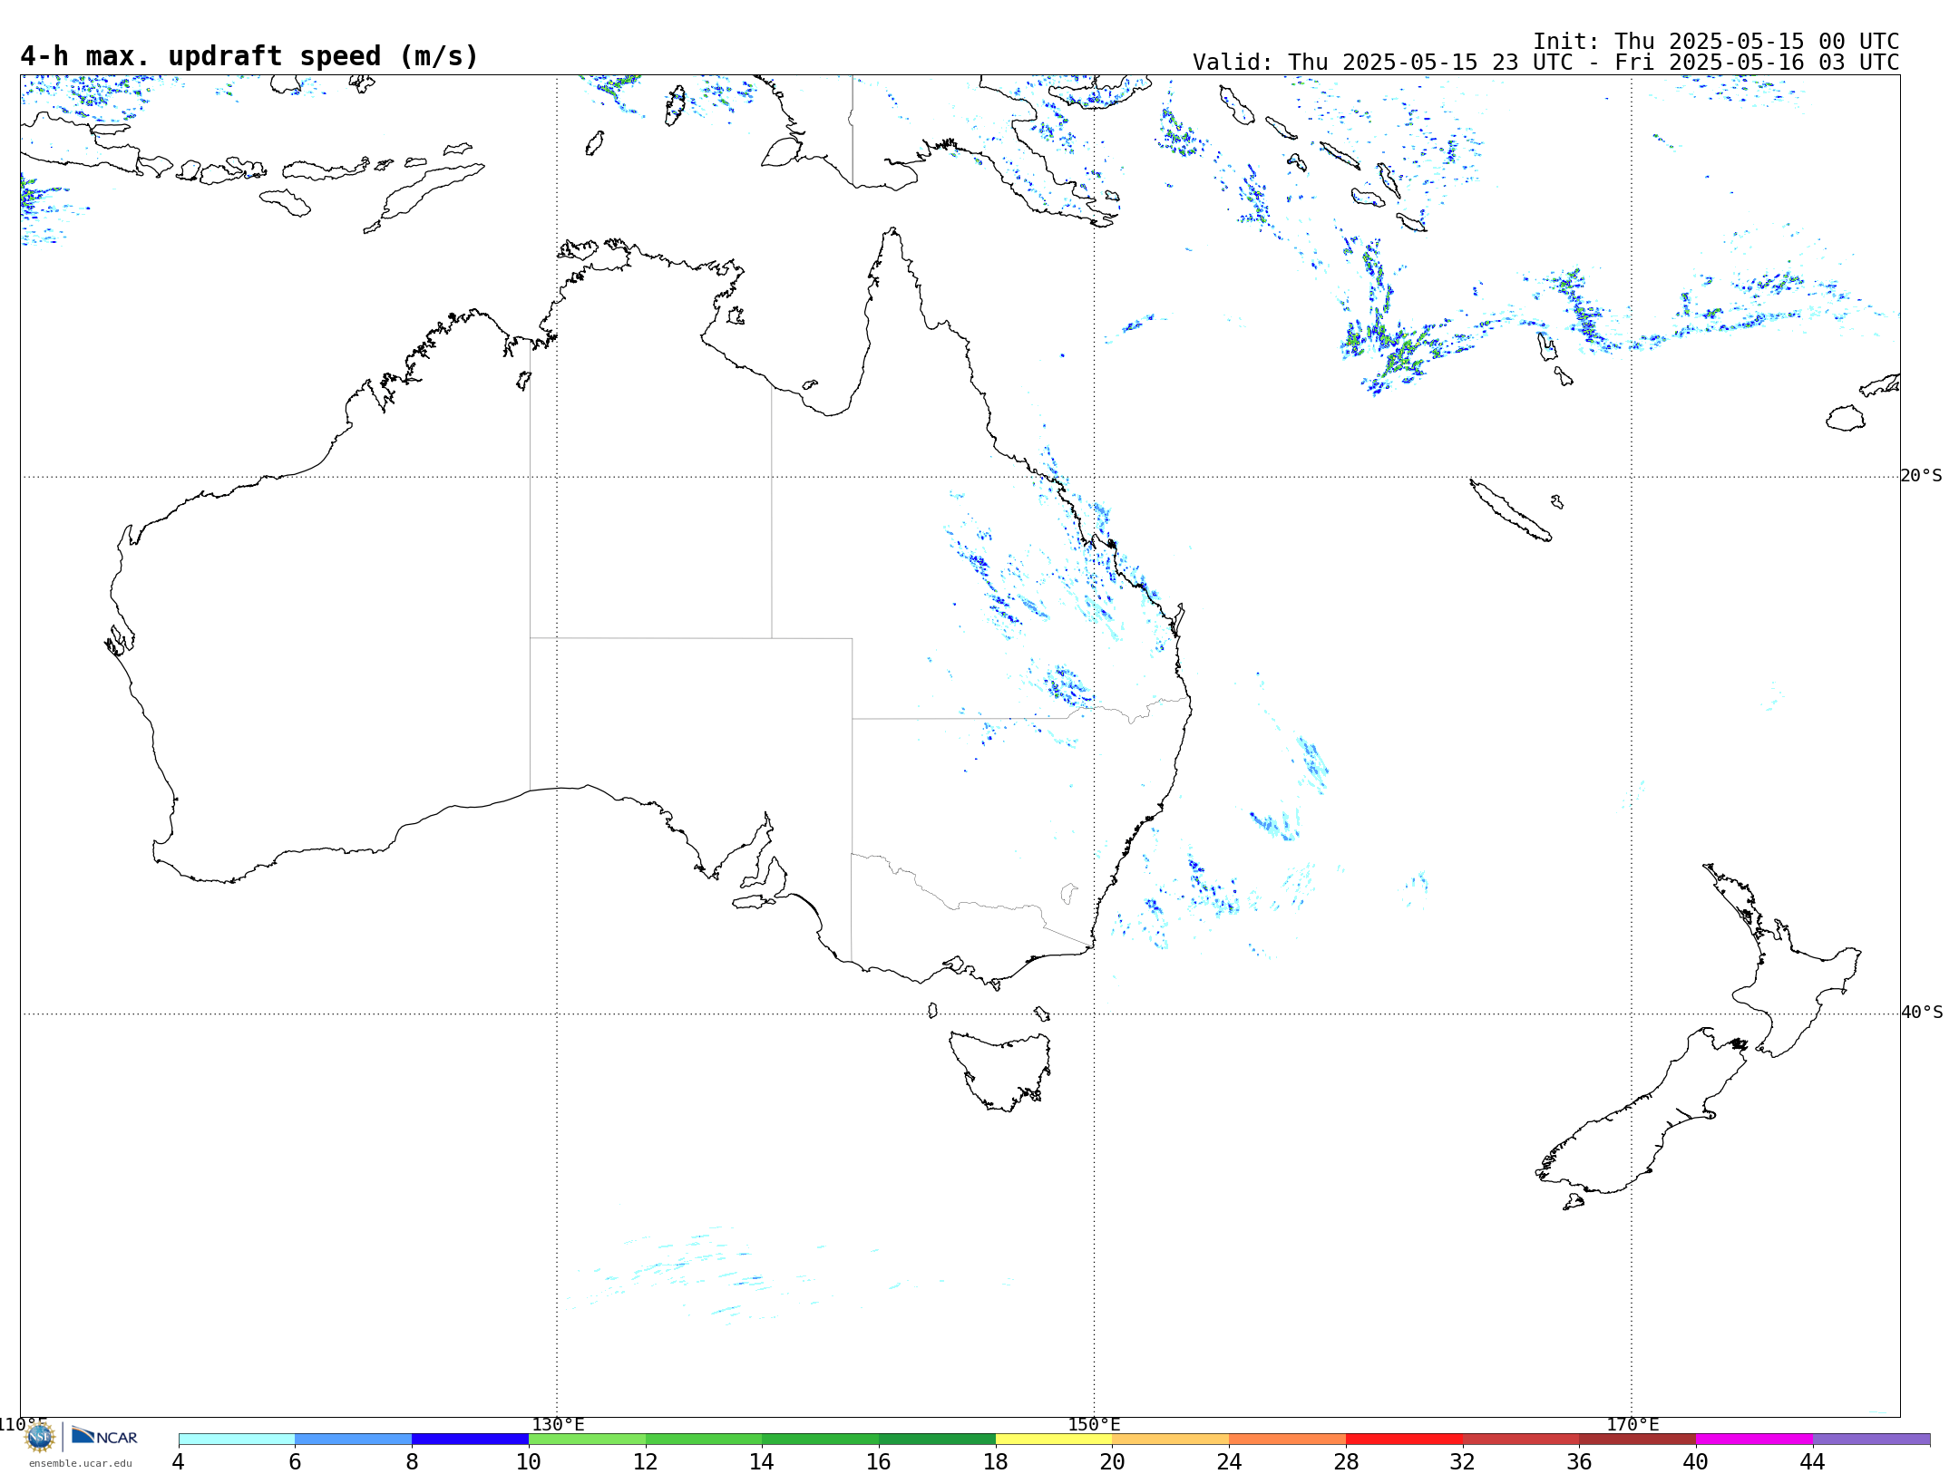The height and width of the screenshot is (1474, 1959).
Task: Click the 'Valid: Thu 2025-05-15 23 UTC' line
Action: (1545, 63)
